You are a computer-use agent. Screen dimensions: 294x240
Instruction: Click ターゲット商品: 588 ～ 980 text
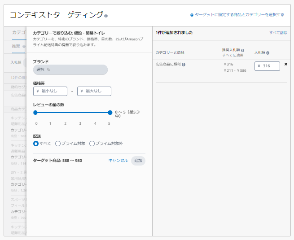click(57, 161)
